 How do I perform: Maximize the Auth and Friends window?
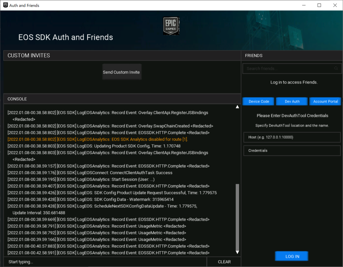click(319, 5)
